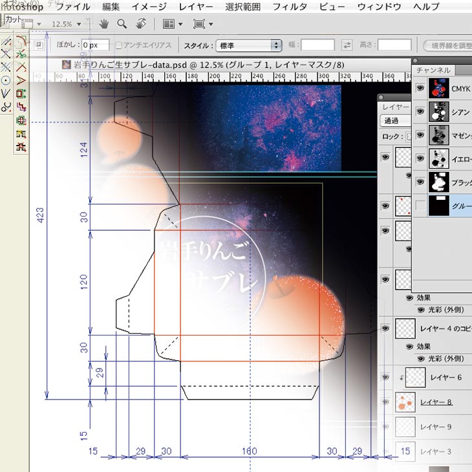Select the Hand tool in the top toolbar
The width and height of the screenshot is (472, 472).
104,24
